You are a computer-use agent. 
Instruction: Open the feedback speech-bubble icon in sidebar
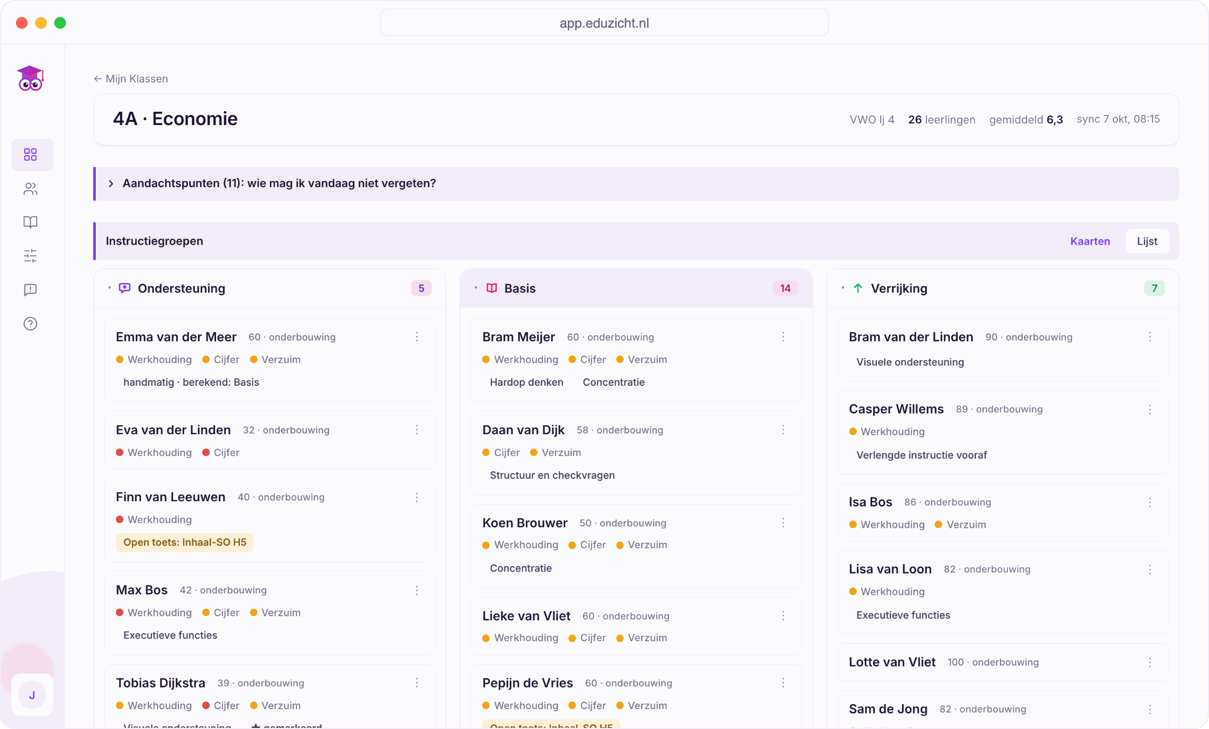coord(30,290)
